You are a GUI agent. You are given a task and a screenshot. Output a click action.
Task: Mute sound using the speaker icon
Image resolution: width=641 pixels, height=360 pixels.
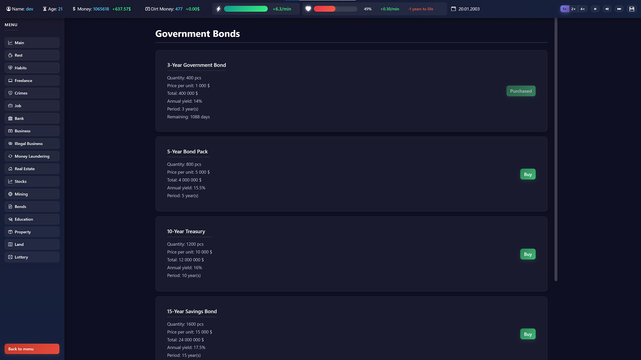607,9
